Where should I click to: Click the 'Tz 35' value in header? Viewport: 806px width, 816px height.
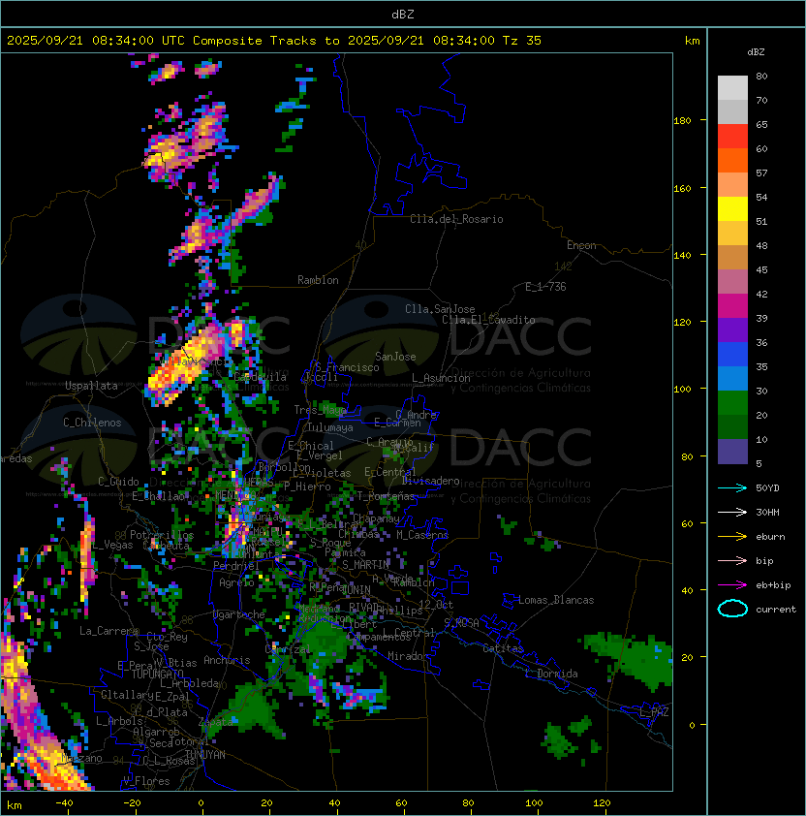tap(522, 41)
